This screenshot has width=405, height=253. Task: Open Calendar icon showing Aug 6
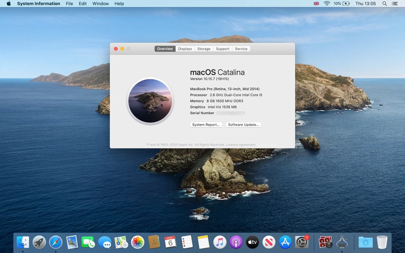[170, 242]
